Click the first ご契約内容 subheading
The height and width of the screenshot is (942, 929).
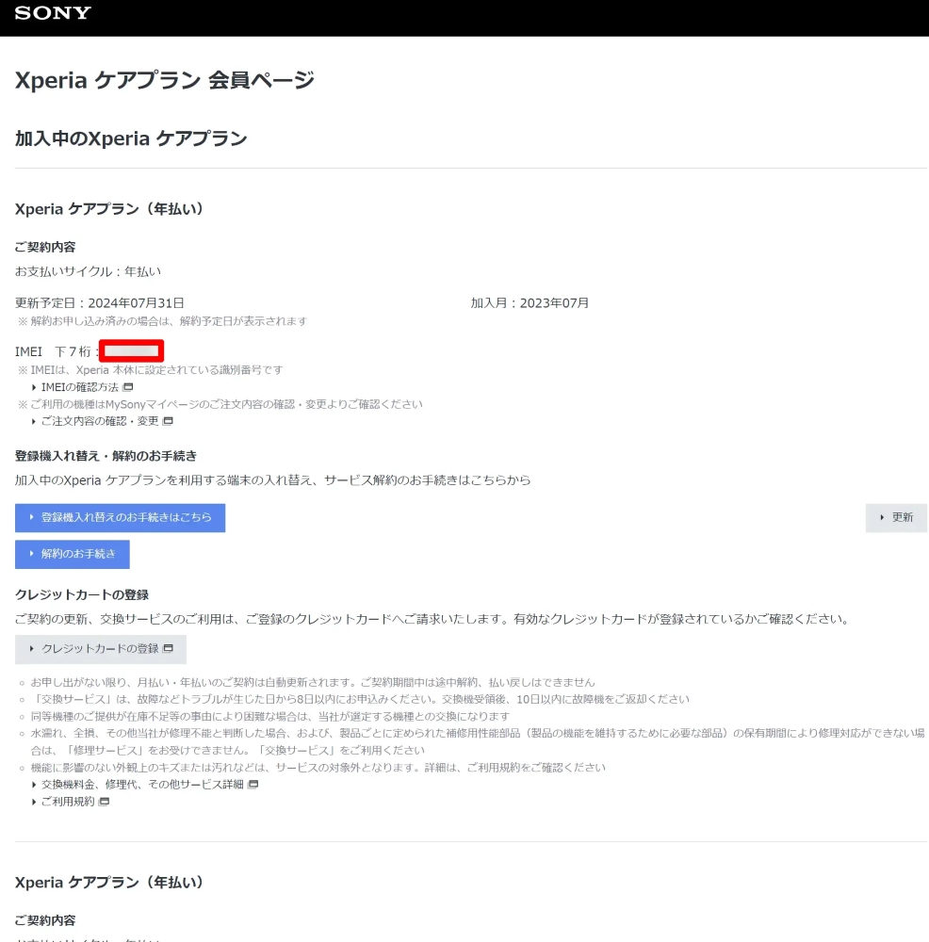point(45,247)
